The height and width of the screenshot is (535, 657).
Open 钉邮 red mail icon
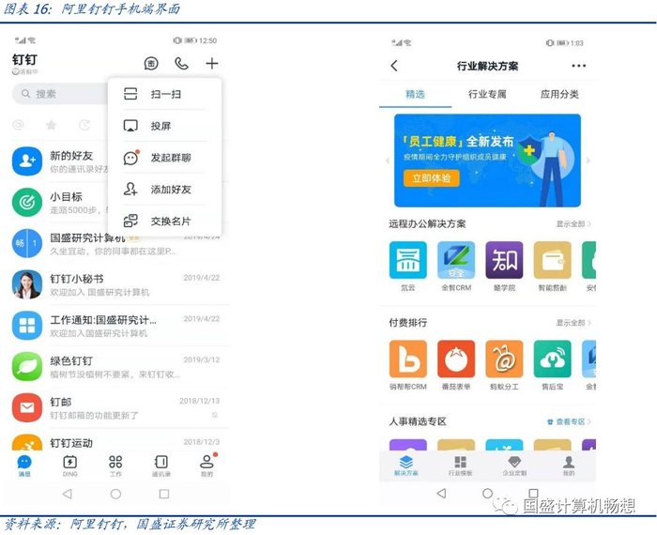(27, 407)
